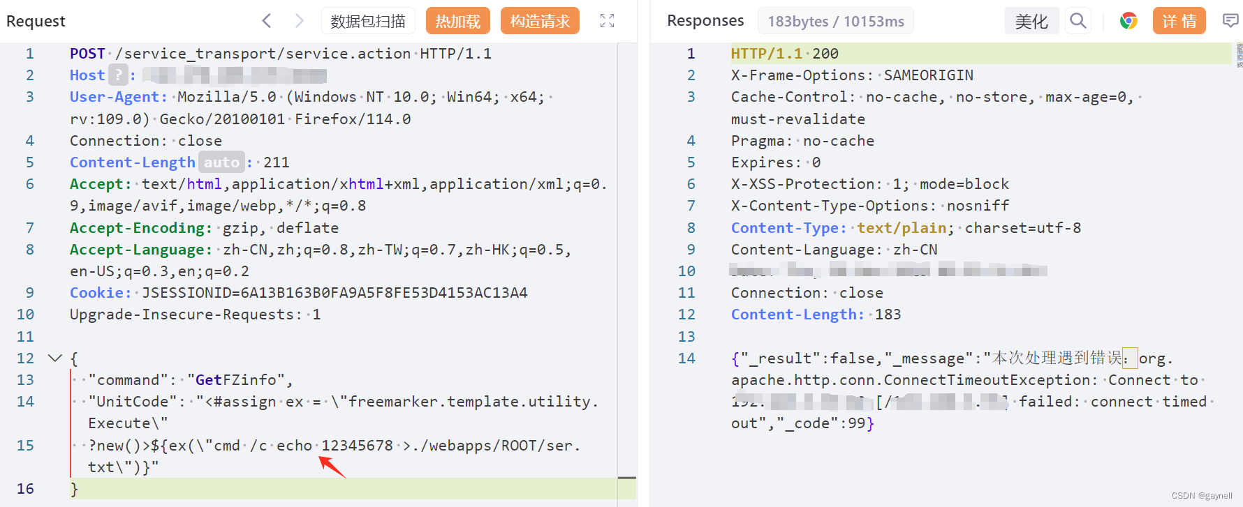Click the 构造请求 button
This screenshot has width=1243, height=507.
[x=540, y=21]
